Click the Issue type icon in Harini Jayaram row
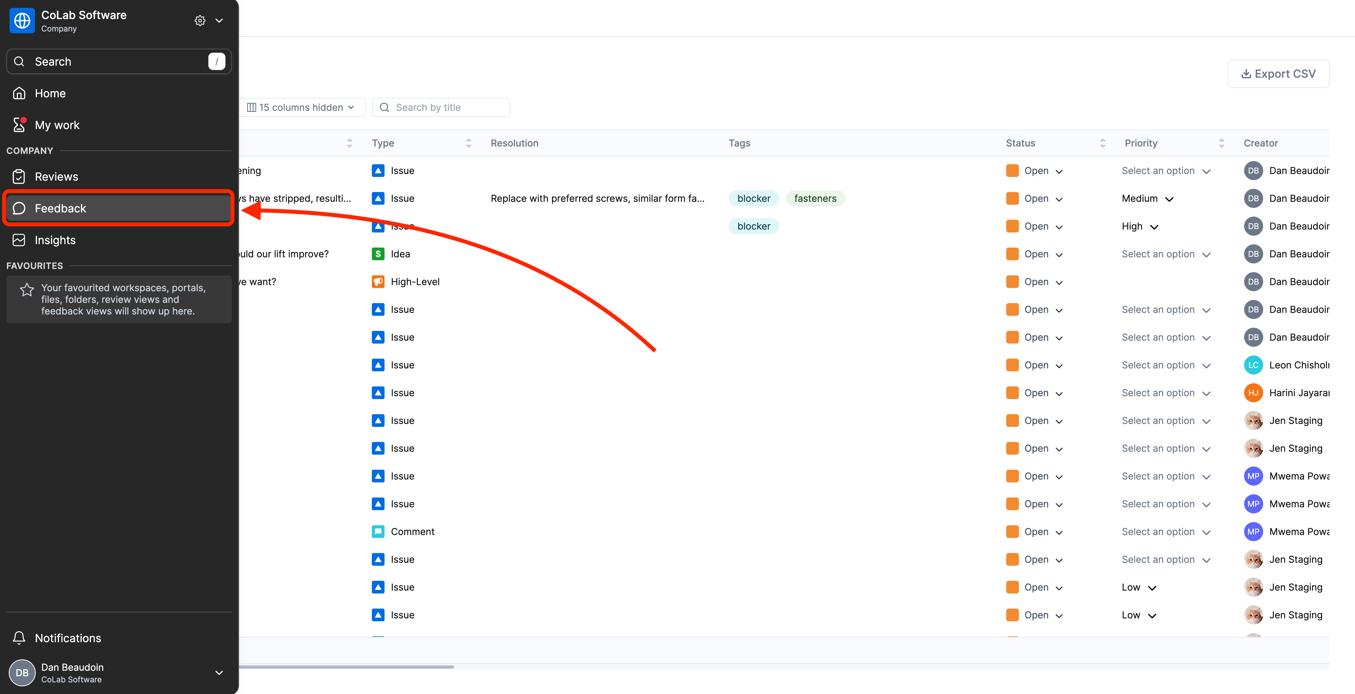1355x694 pixels. tap(378, 393)
